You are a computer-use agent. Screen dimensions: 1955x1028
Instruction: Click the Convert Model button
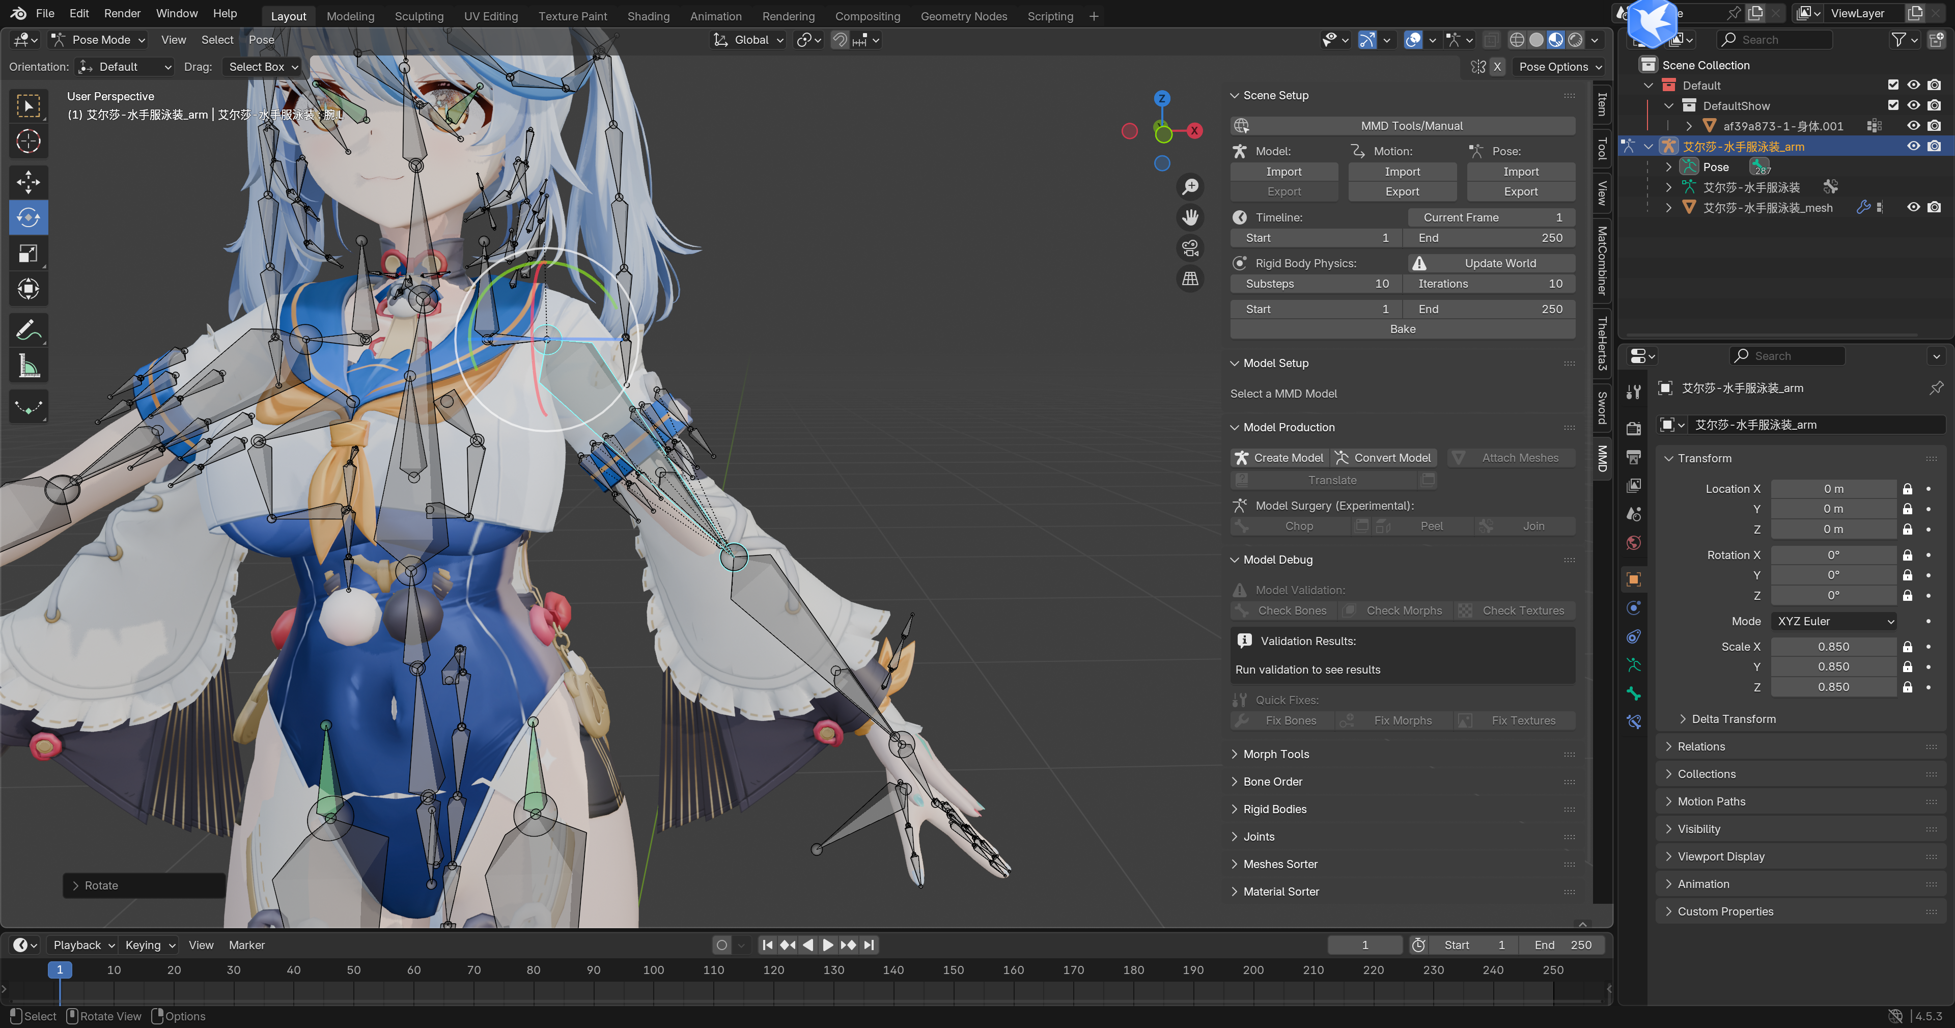tap(1384, 458)
